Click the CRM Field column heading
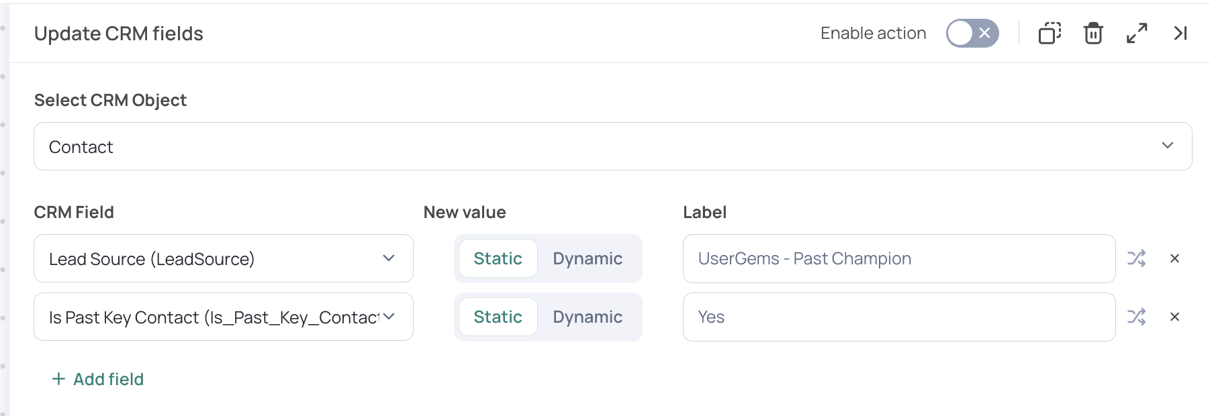The width and height of the screenshot is (1210, 416). [74, 212]
